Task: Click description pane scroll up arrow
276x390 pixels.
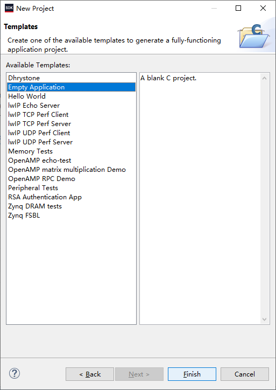Action: click(265, 78)
